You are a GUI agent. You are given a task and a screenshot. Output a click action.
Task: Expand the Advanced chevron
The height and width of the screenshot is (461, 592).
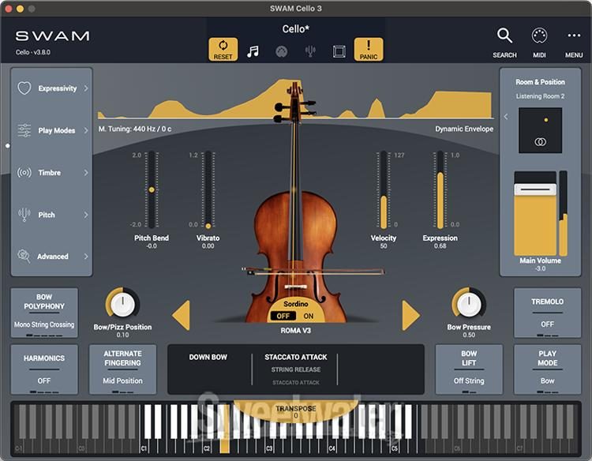click(x=86, y=257)
